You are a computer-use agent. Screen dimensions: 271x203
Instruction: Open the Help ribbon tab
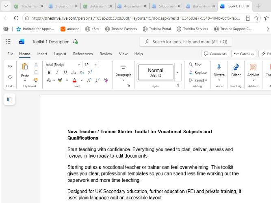139,54
